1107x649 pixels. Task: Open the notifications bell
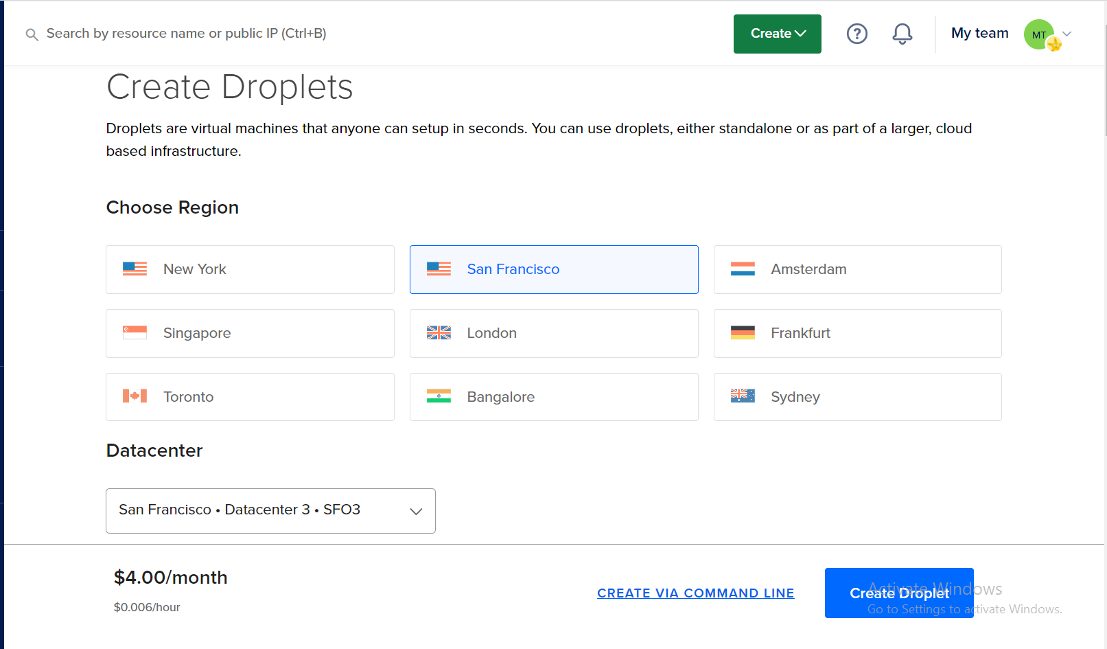pyautogui.click(x=902, y=34)
